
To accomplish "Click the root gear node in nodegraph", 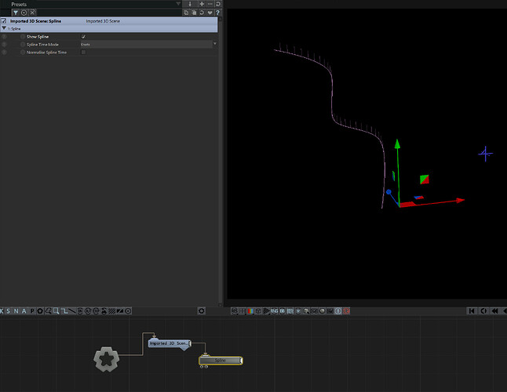I will click(x=107, y=359).
